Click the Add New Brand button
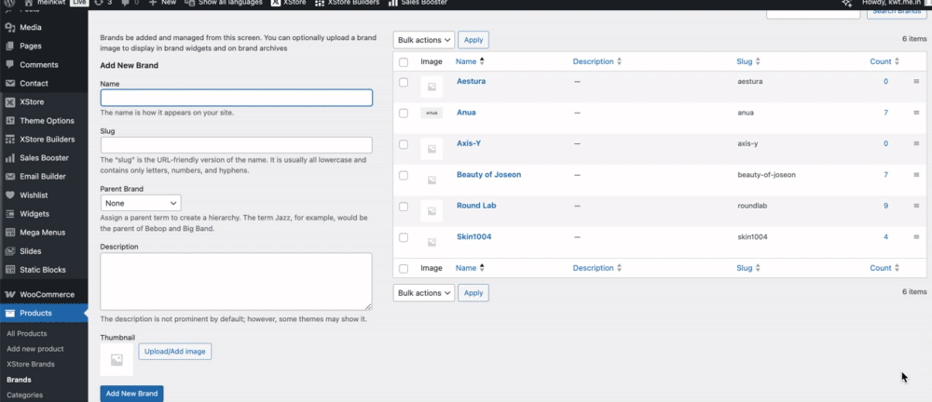The height and width of the screenshot is (402, 932). pos(131,393)
